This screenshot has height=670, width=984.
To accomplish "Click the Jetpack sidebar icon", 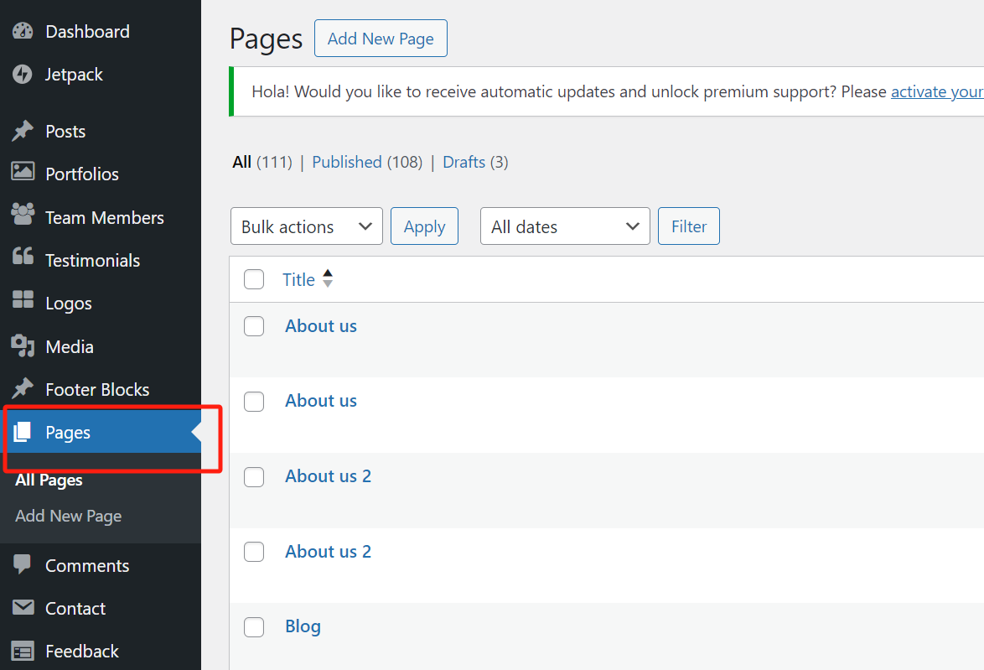I will coord(23,75).
